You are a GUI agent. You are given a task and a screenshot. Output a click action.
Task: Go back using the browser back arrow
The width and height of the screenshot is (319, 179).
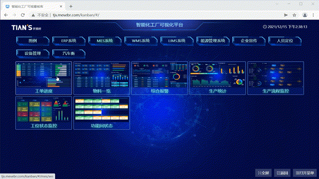click(x=6, y=15)
